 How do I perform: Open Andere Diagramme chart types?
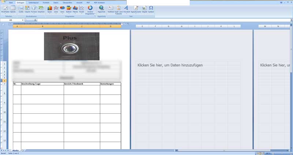point(90,10)
